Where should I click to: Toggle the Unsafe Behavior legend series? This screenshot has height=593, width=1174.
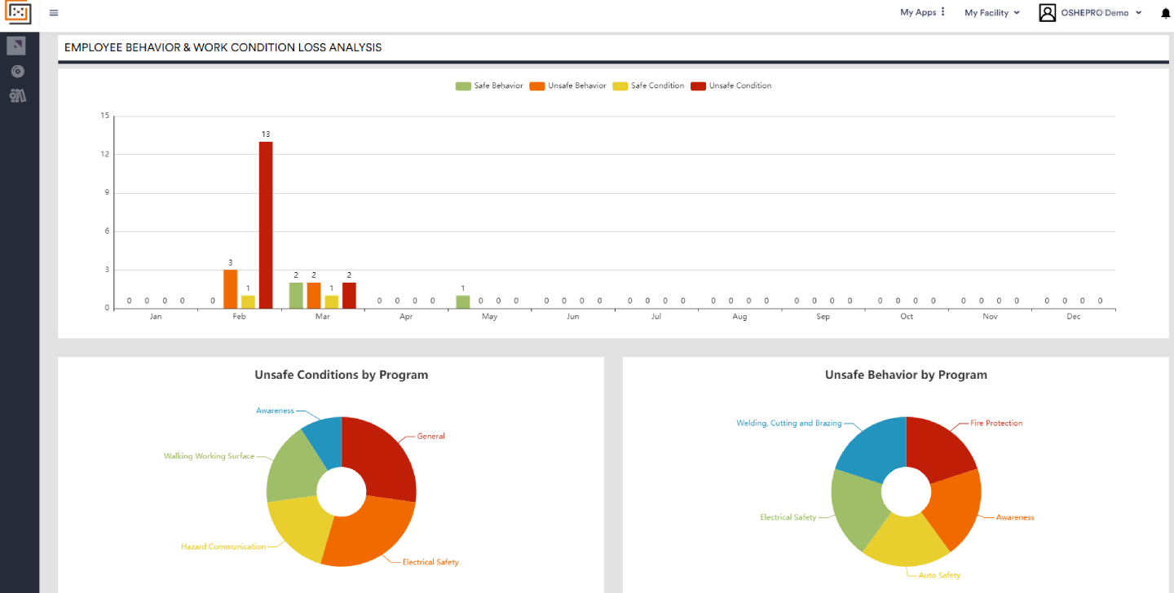(567, 86)
